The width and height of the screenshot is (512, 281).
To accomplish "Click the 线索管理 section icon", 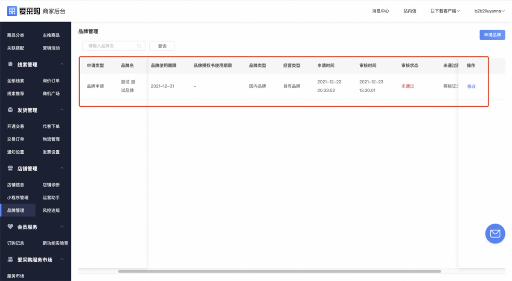I will tap(11, 64).
